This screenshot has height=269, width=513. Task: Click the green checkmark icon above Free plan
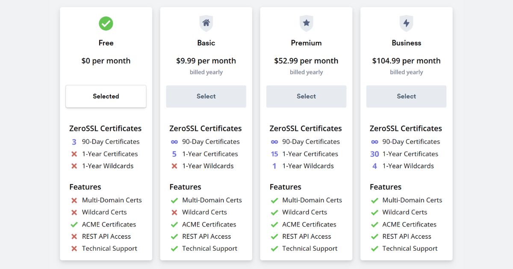(x=106, y=24)
